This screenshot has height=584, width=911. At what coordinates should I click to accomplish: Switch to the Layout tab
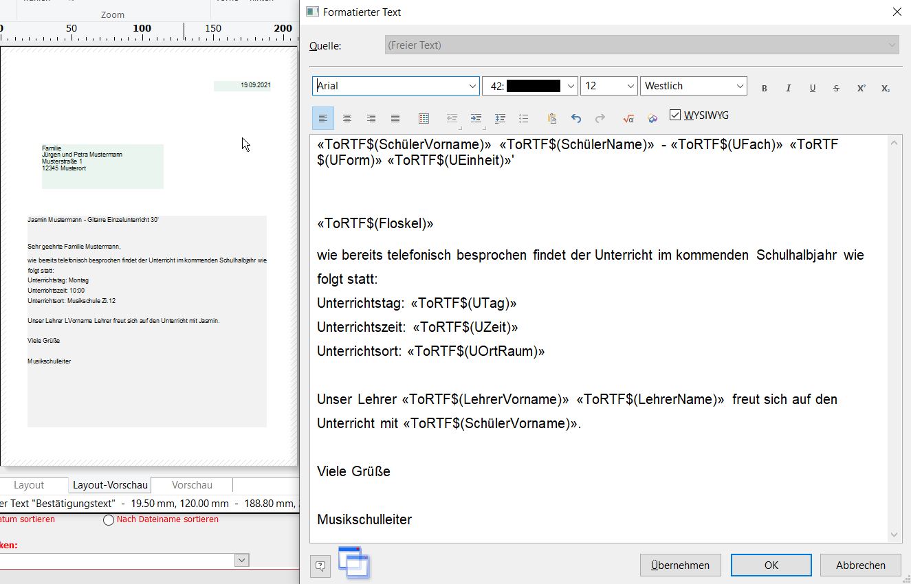pyautogui.click(x=29, y=485)
